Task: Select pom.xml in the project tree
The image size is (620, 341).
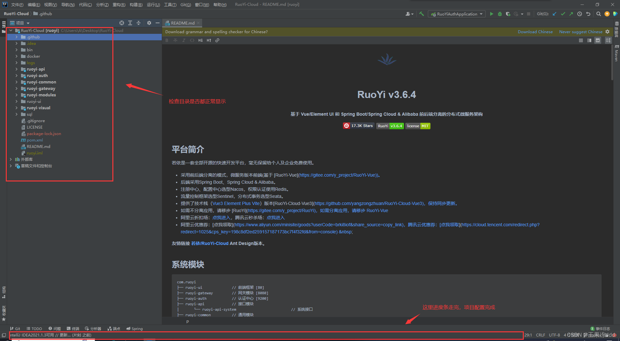Action: (35, 140)
